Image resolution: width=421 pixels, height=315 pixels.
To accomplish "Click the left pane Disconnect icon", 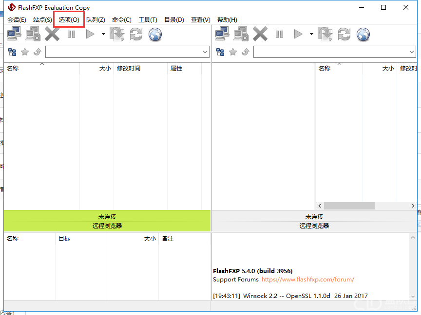I will pyautogui.click(x=33, y=34).
